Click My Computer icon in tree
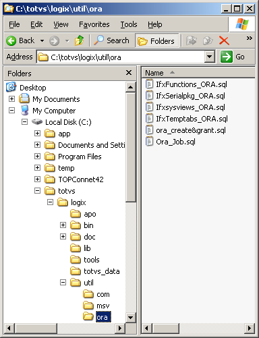 tap(24, 111)
